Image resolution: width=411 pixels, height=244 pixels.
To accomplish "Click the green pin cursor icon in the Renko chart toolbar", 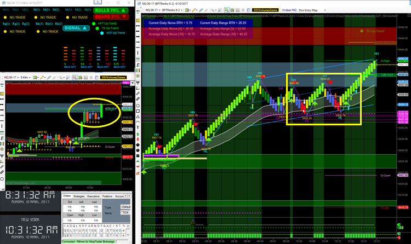I will [201, 10].
